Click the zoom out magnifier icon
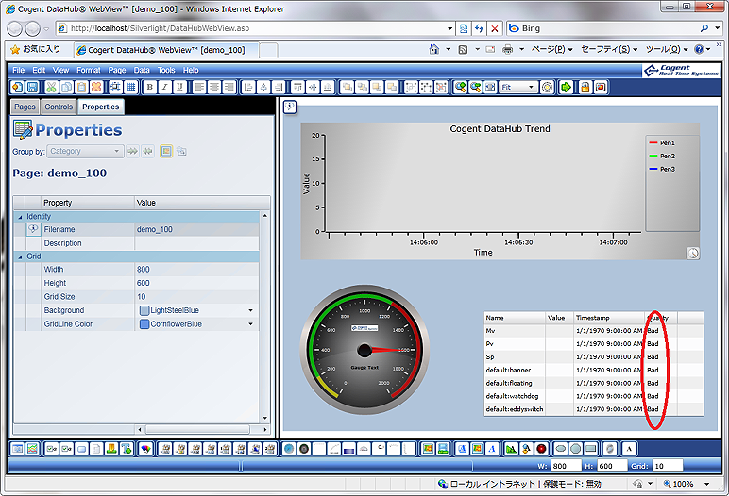 click(475, 87)
